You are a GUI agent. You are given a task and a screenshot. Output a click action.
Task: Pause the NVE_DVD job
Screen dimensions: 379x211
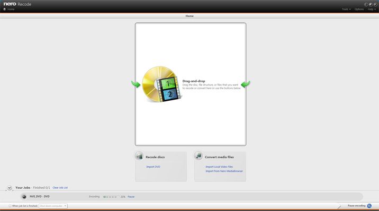[x=131, y=197]
